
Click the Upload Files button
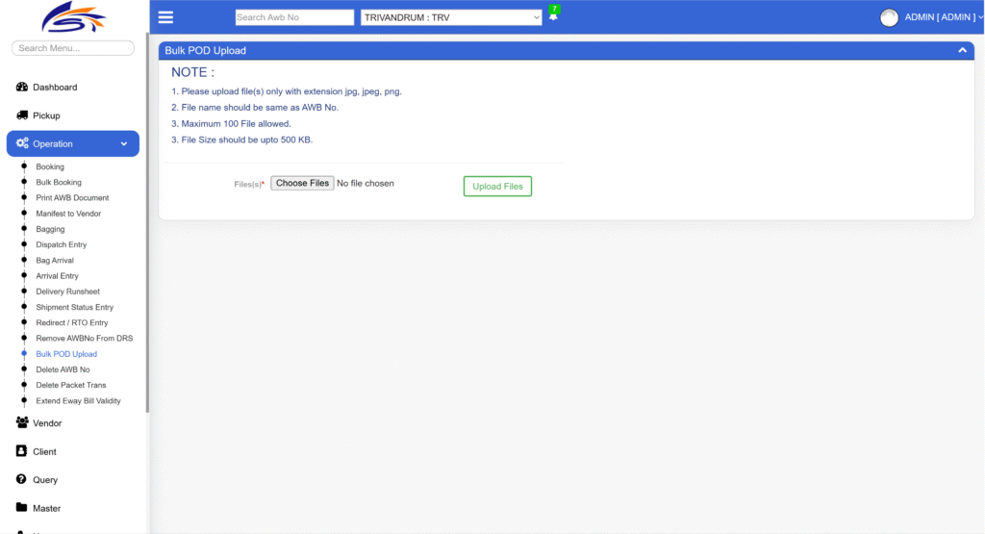click(497, 187)
